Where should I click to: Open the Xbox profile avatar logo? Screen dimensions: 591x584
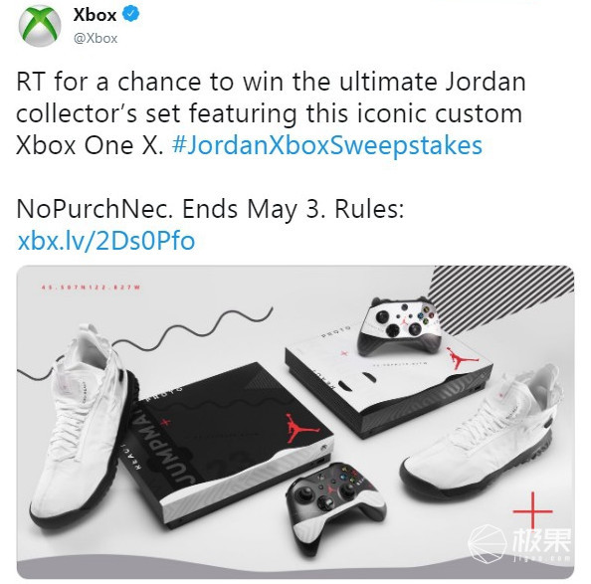click(40, 26)
